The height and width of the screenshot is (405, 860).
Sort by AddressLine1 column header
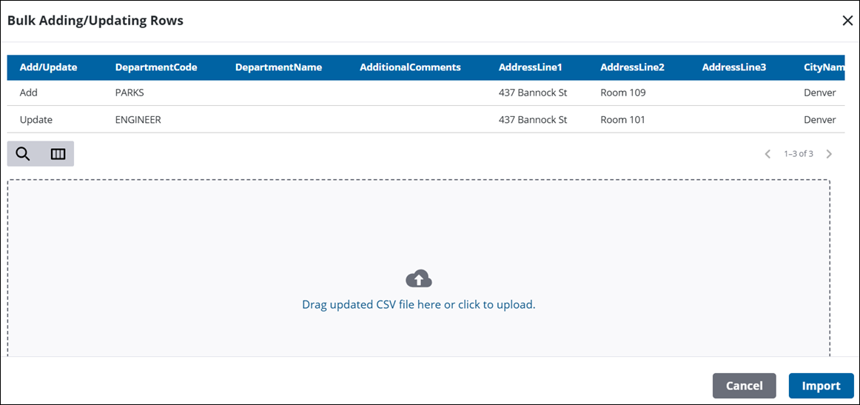[531, 67]
